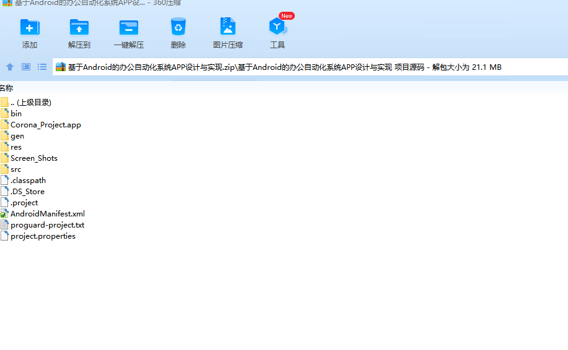
Task: Select the proguard-project.txt file
Action: (48, 225)
